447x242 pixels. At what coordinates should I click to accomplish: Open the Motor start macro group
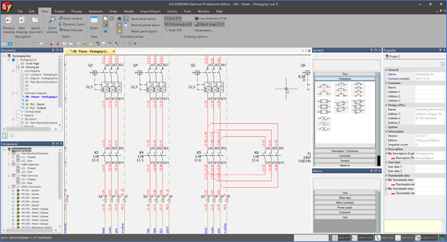pyautogui.click(x=345, y=197)
